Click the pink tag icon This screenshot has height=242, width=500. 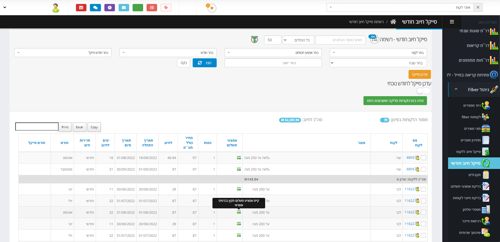click(x=166, y=8)
